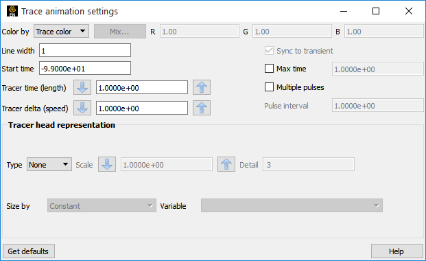The width and height of the screenshot is (426, 261).
Task: Click the Scale up arrow button
Action: tap(226, 164)
